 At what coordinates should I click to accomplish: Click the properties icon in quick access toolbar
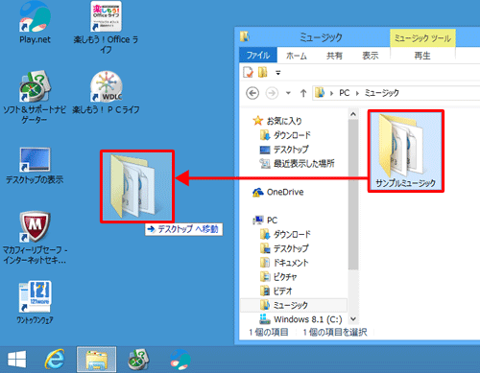click(x=248, y=73)
